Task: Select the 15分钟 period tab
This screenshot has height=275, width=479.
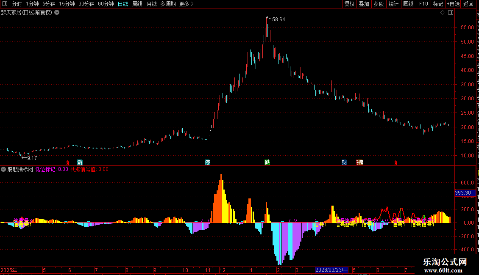Action: point(67,4)
